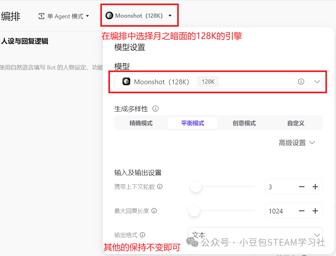Click the 携带上下文轮数 slider handle
This screenshot has width=336, height=256.
click(x=195, y=187)
